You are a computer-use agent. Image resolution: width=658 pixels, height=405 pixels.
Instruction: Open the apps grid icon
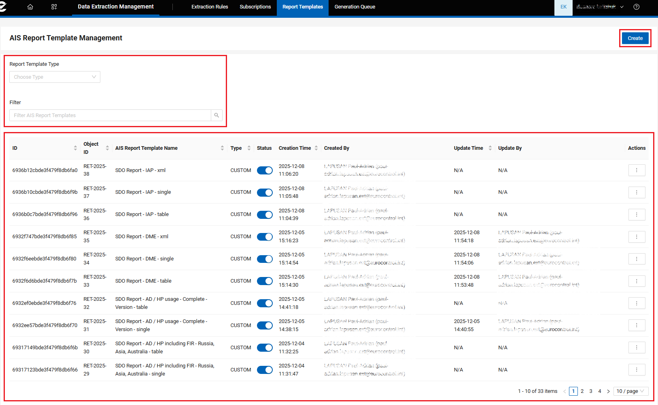pos(54,7)
